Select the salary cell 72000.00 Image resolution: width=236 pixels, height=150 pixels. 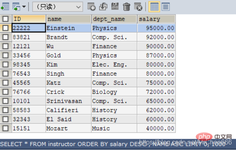point(157,92)
